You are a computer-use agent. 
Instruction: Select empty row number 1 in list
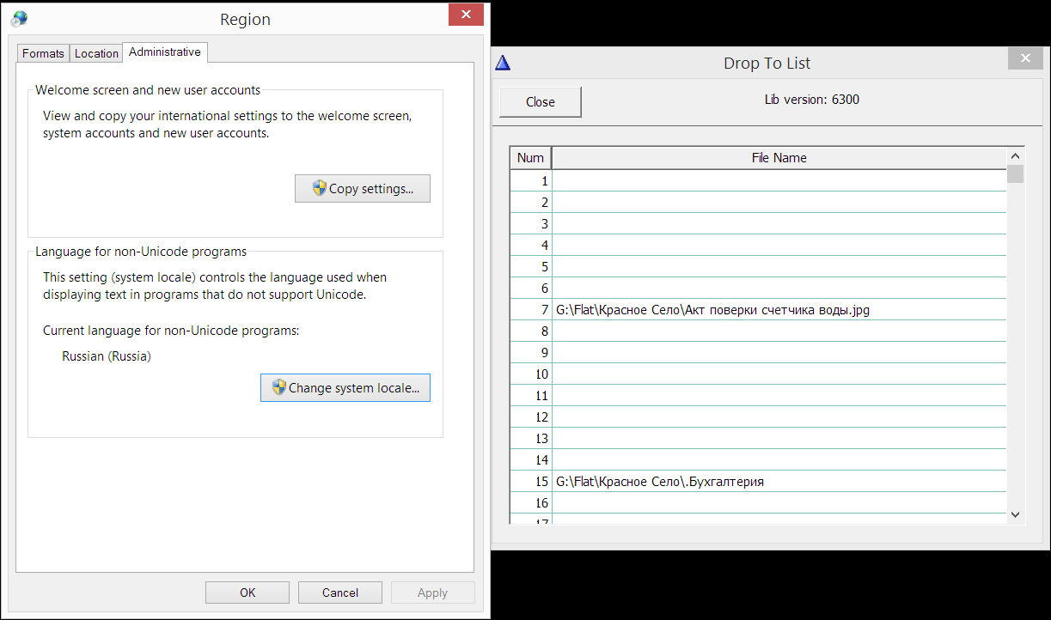click(x=779, y=181)
